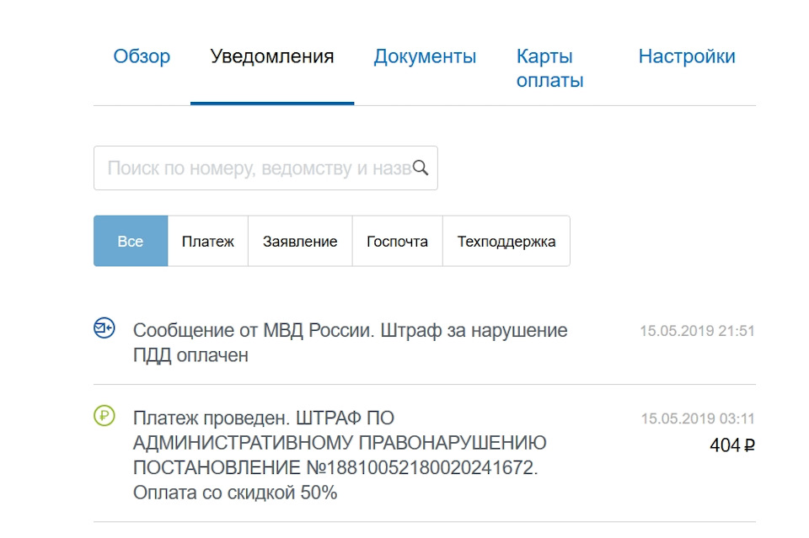Click the search magnifier icon
Image resolution: width=809 pixels, height=538 pixels.
pos(420,168)
